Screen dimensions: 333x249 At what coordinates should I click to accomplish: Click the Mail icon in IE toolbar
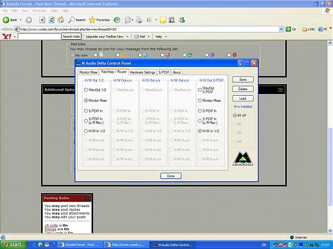click(x=128, y=20)
